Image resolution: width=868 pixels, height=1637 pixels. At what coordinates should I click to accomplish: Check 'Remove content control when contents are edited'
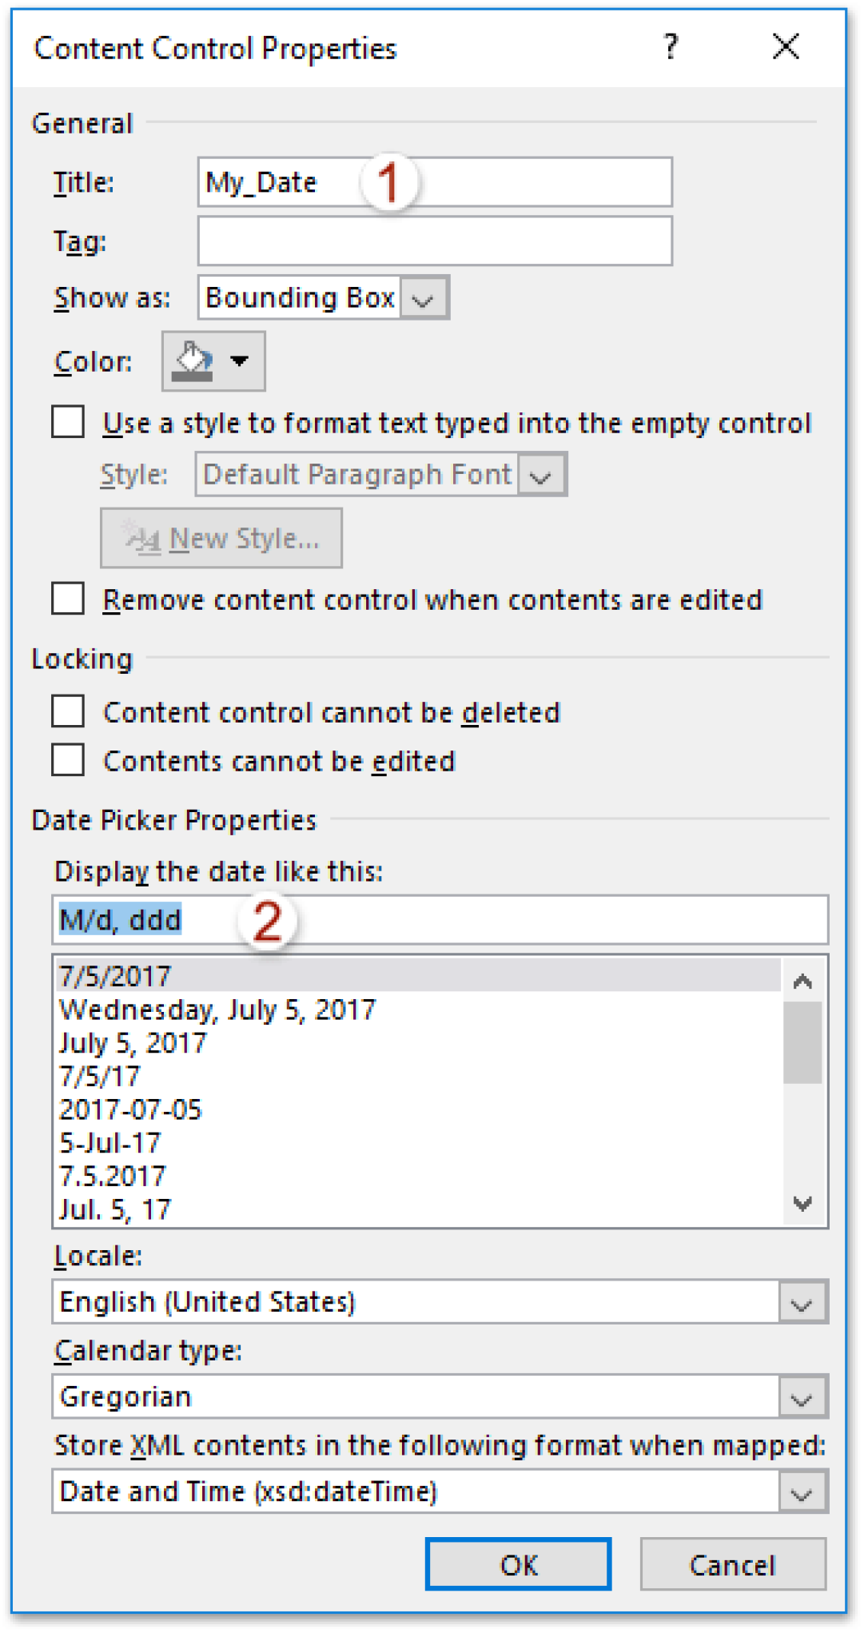(x=67, y=599)
